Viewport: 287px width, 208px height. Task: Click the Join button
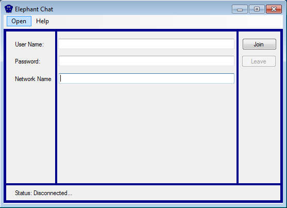coord(259,44)
